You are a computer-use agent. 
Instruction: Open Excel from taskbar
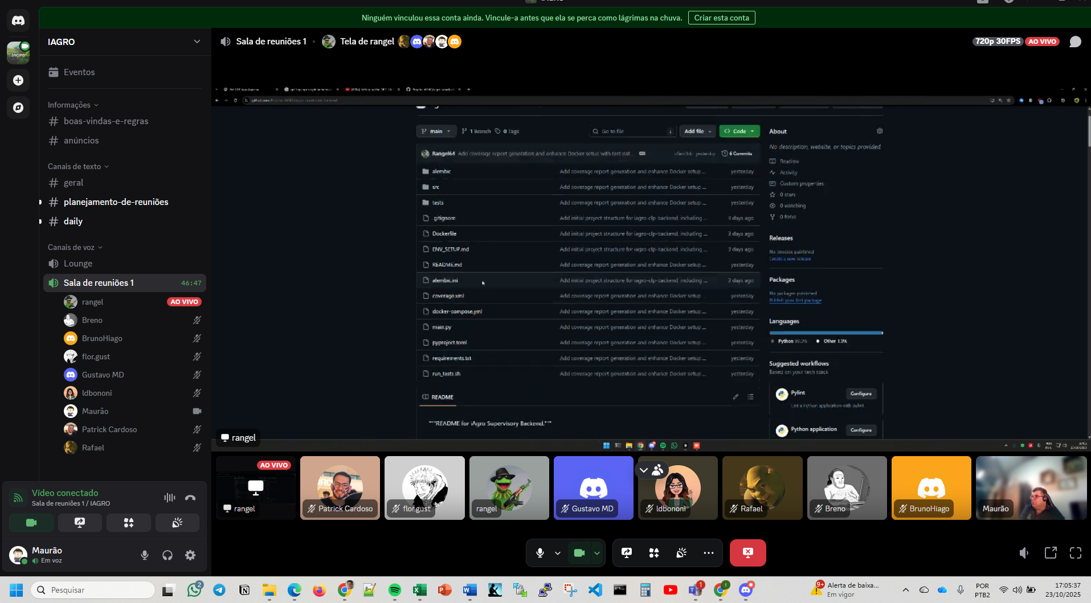coord(419,590)
